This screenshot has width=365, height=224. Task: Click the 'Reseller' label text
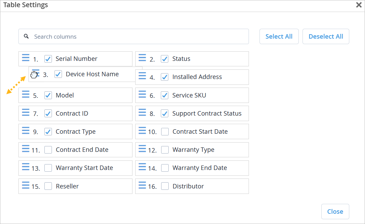pos(67,186)
